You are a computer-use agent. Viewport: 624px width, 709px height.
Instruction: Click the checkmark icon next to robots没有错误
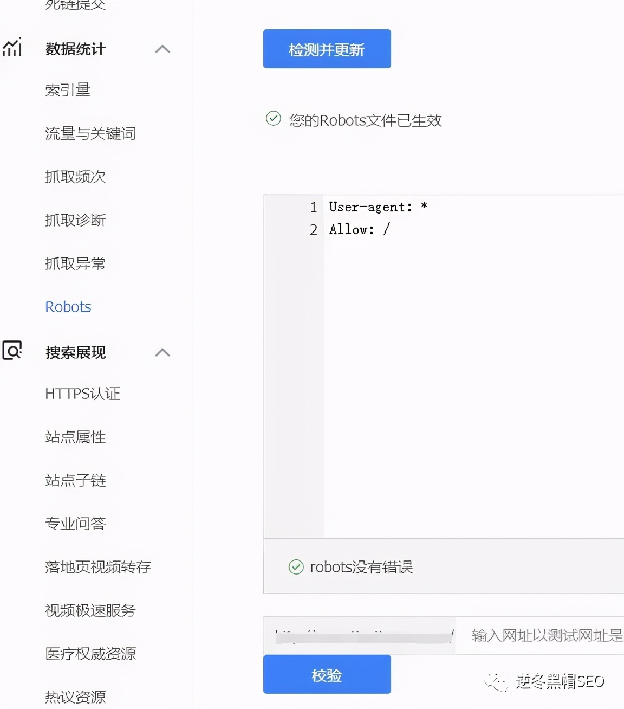click(x=296, y=567)
